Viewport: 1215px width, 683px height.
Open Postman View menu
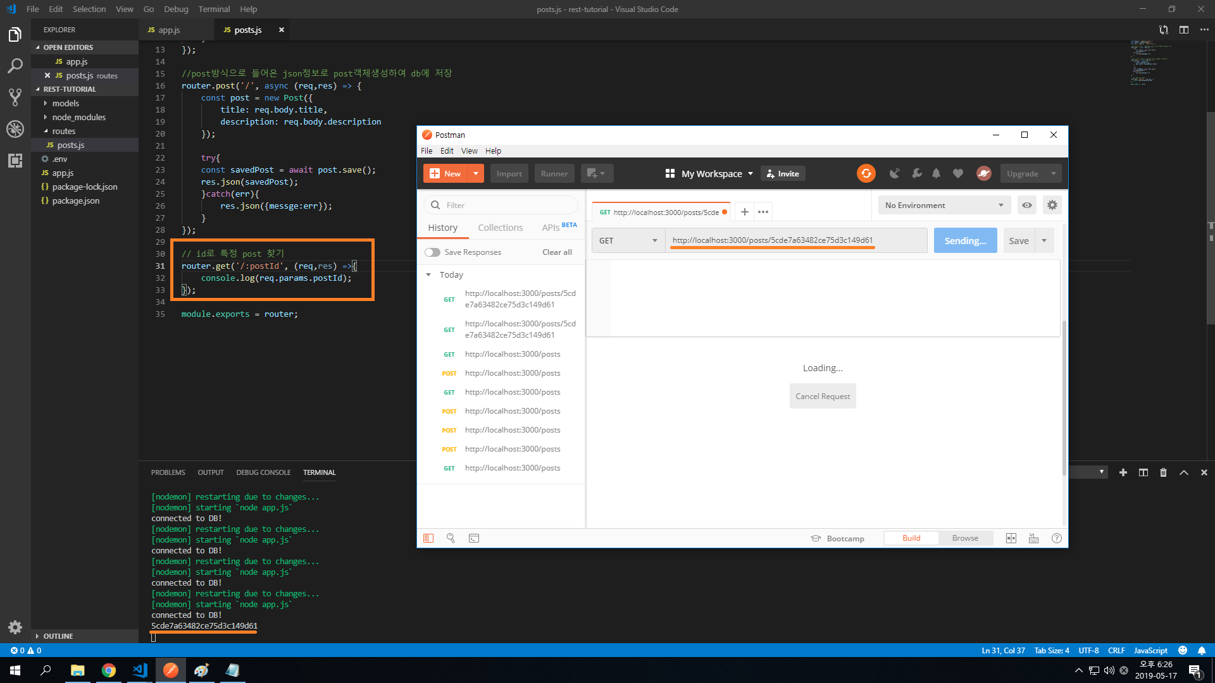point(469,151)
